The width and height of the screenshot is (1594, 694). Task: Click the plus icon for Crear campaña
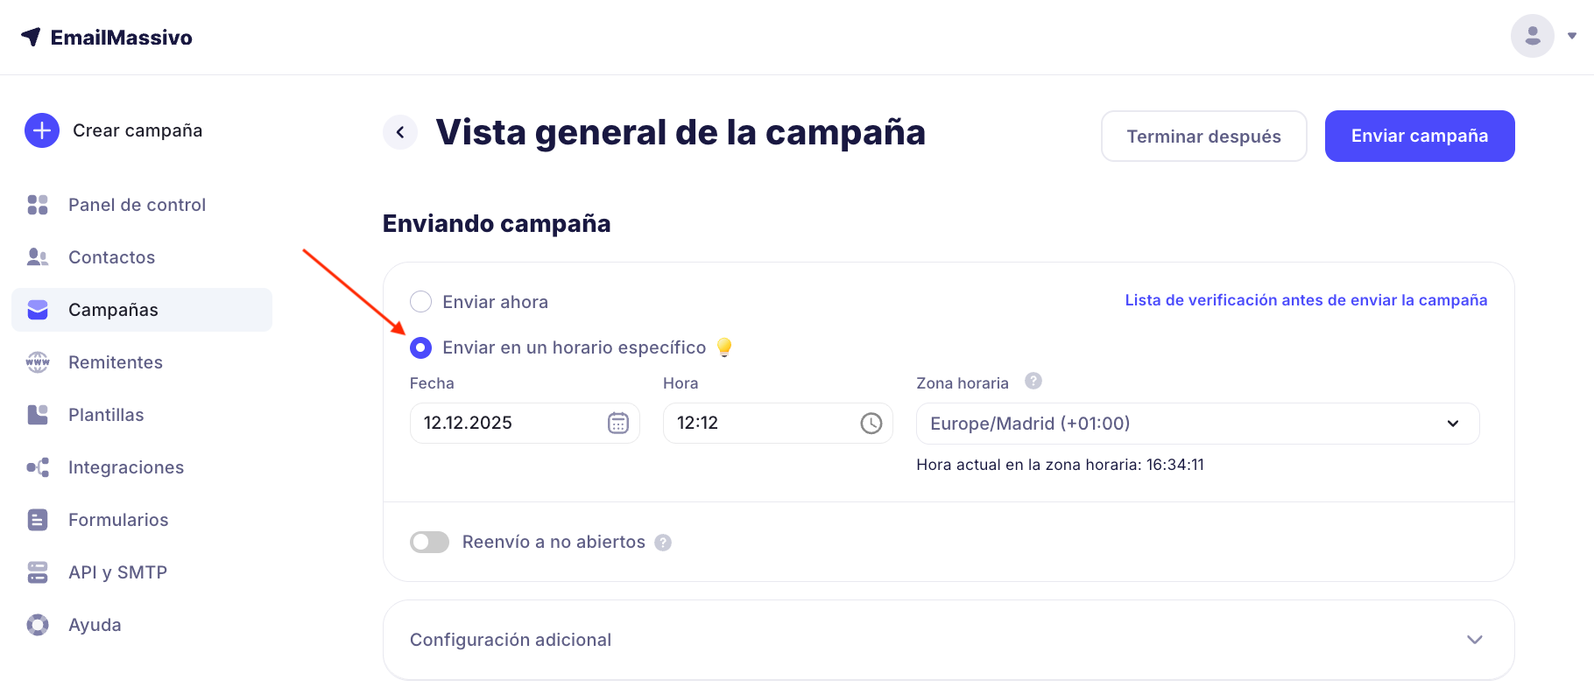point(42,130)
